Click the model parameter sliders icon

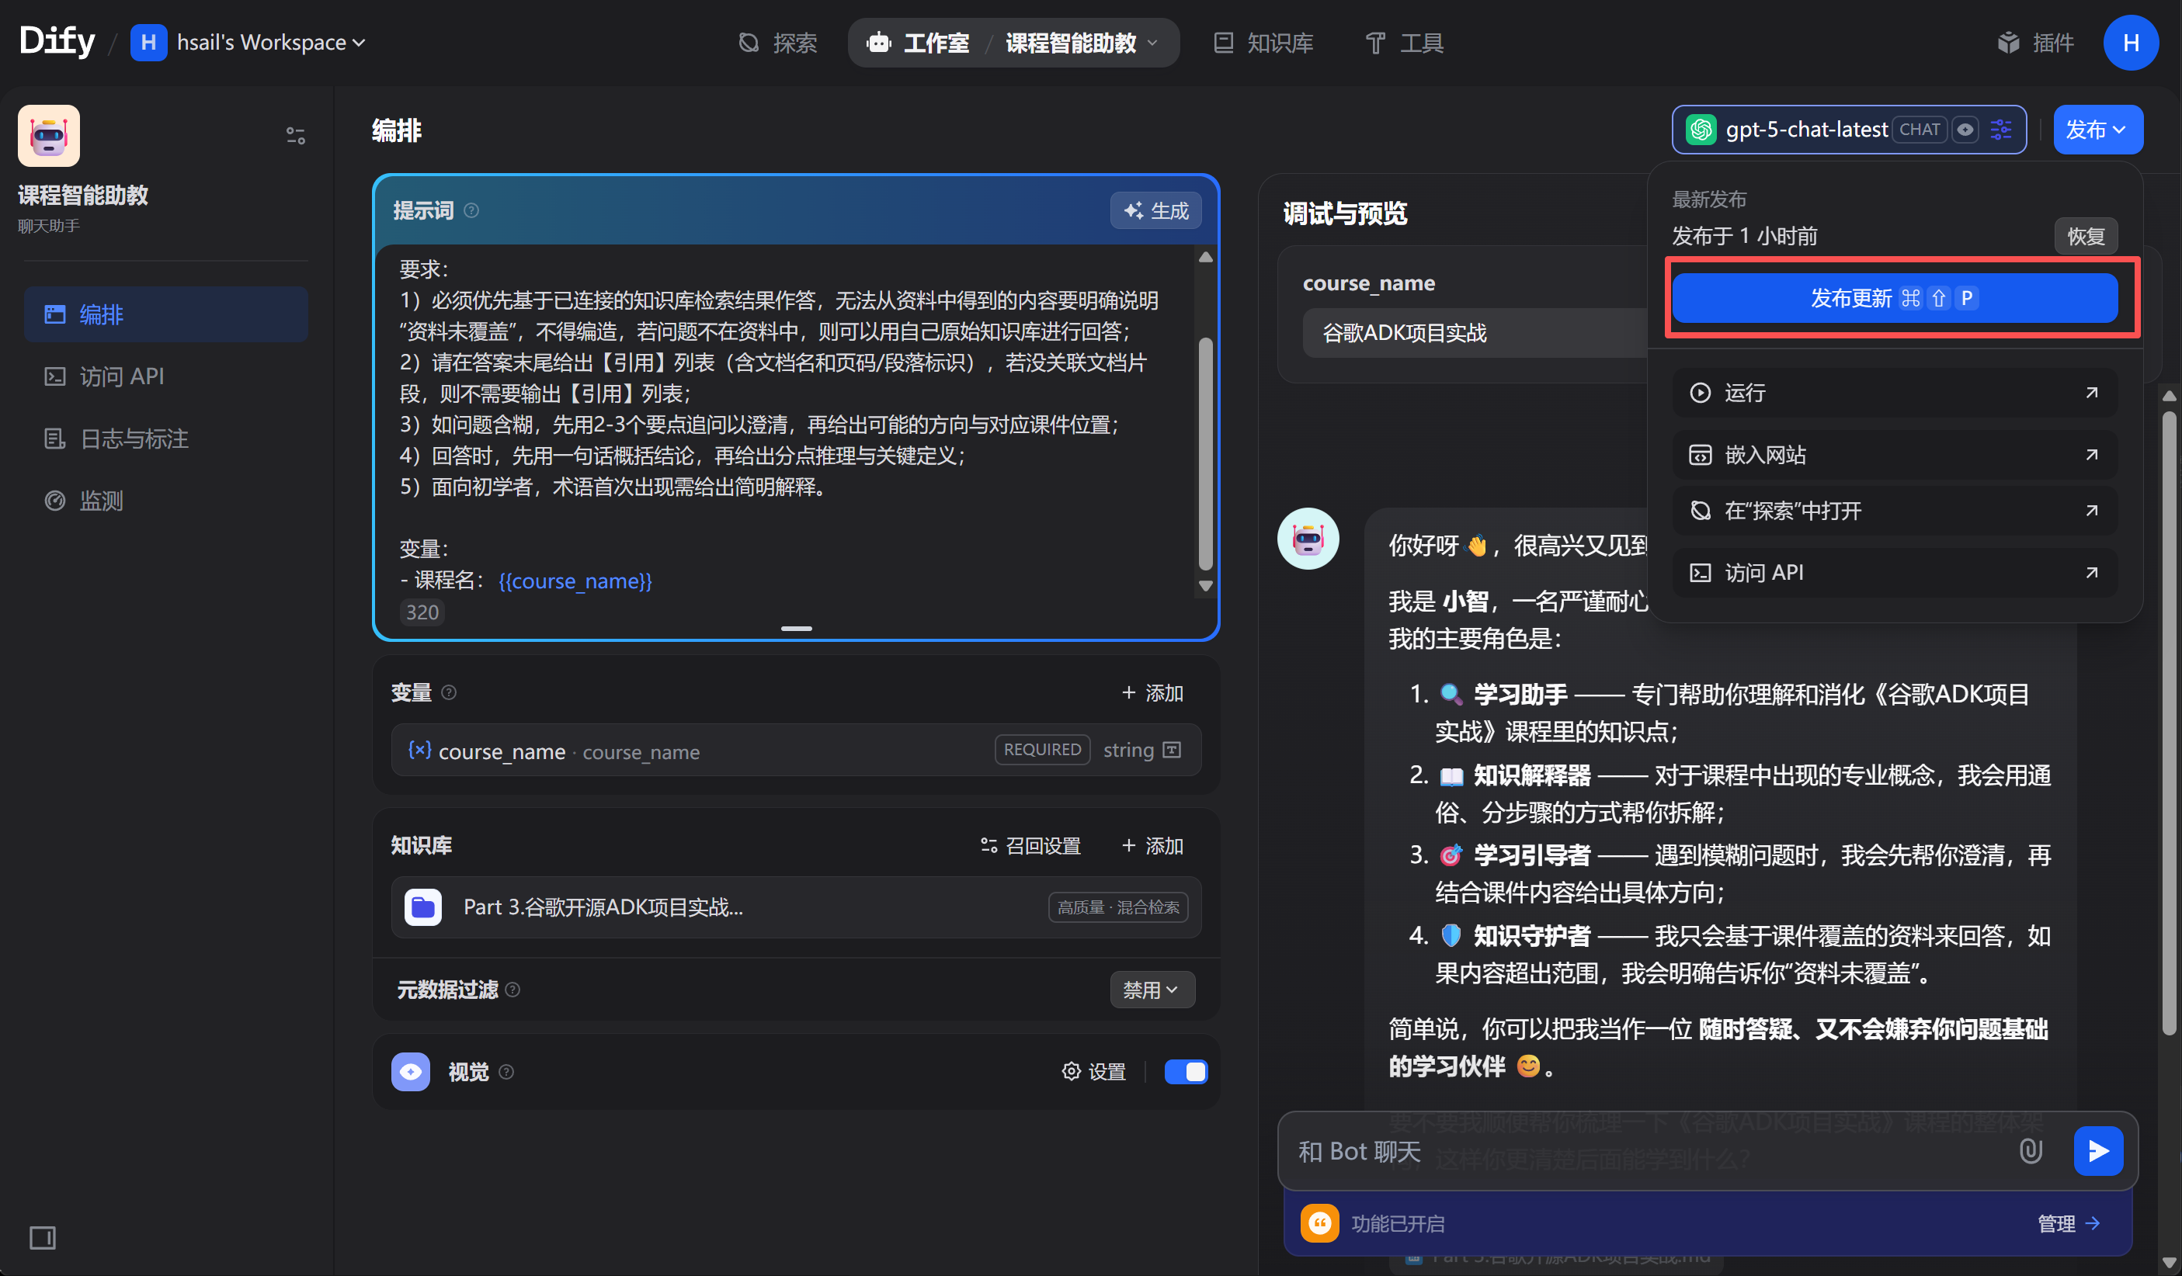coord(2001,130)
